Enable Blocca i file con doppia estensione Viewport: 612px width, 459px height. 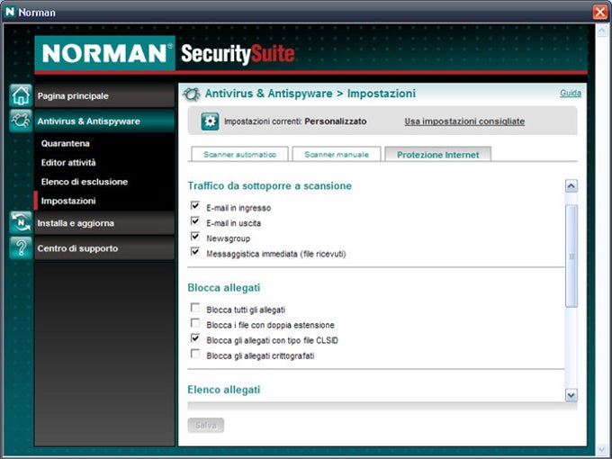[195, 323]
